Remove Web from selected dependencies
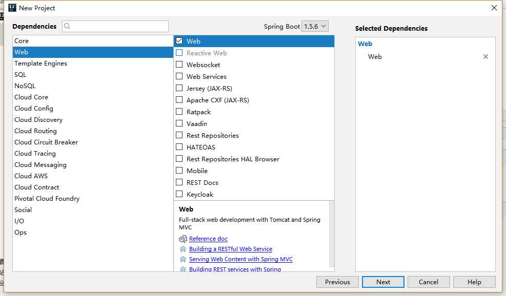Screen dimensions: 506x296 click(x=485, y=57)
